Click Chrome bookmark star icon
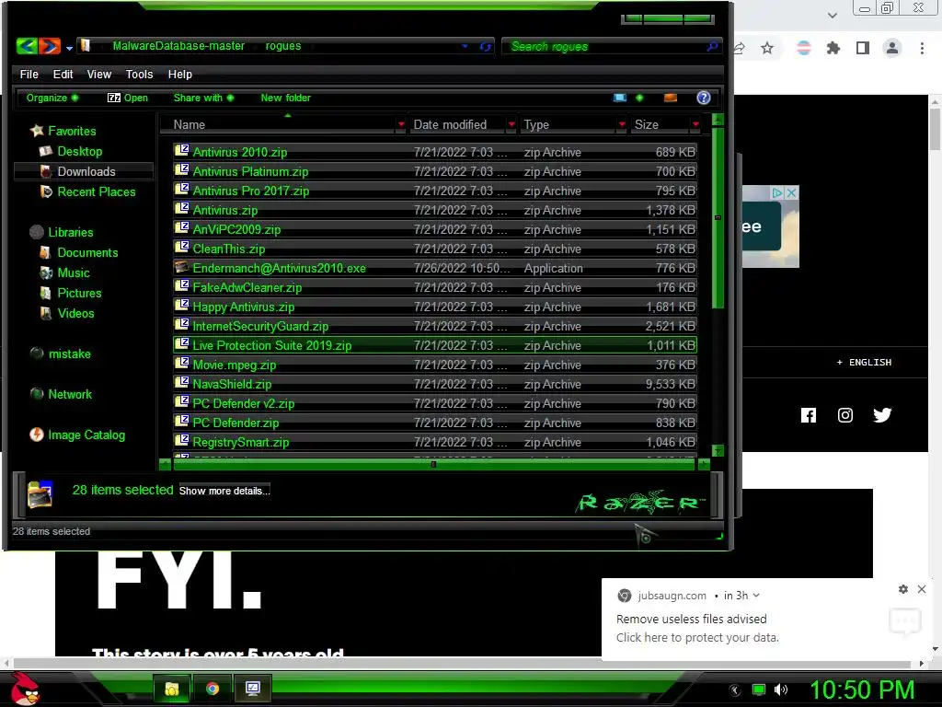The width and height of the screenshot is (942, 707). tap(767, 48)
